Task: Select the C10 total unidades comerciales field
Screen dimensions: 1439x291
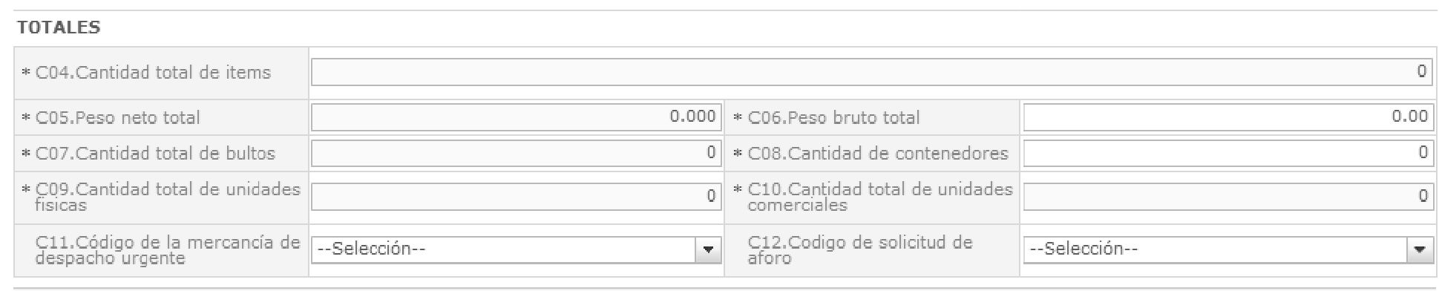Action: click(x=1227, y=197)
